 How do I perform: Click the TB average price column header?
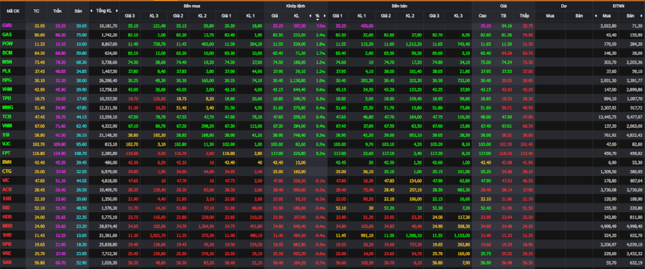pos(503,16)
